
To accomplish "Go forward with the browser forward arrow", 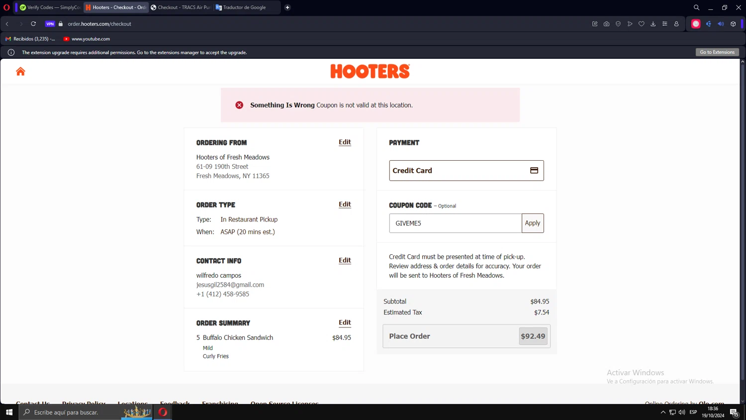I will [21, 24].
